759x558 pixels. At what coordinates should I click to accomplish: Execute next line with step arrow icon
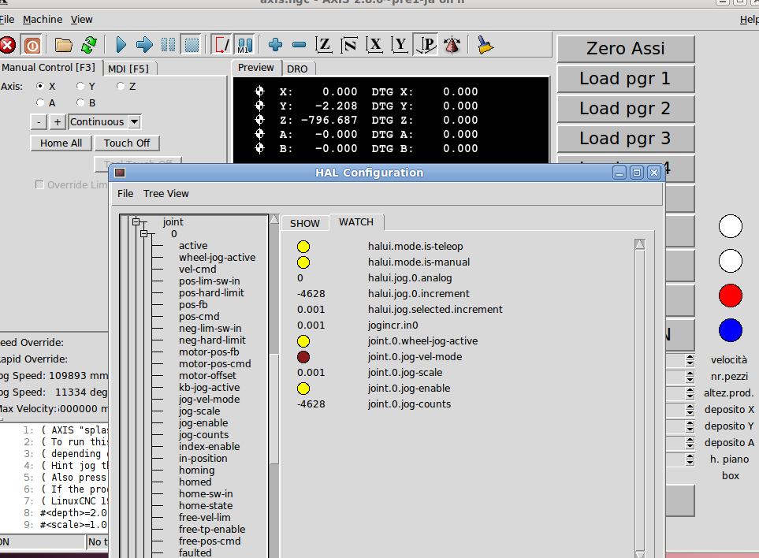pos(144,46)
